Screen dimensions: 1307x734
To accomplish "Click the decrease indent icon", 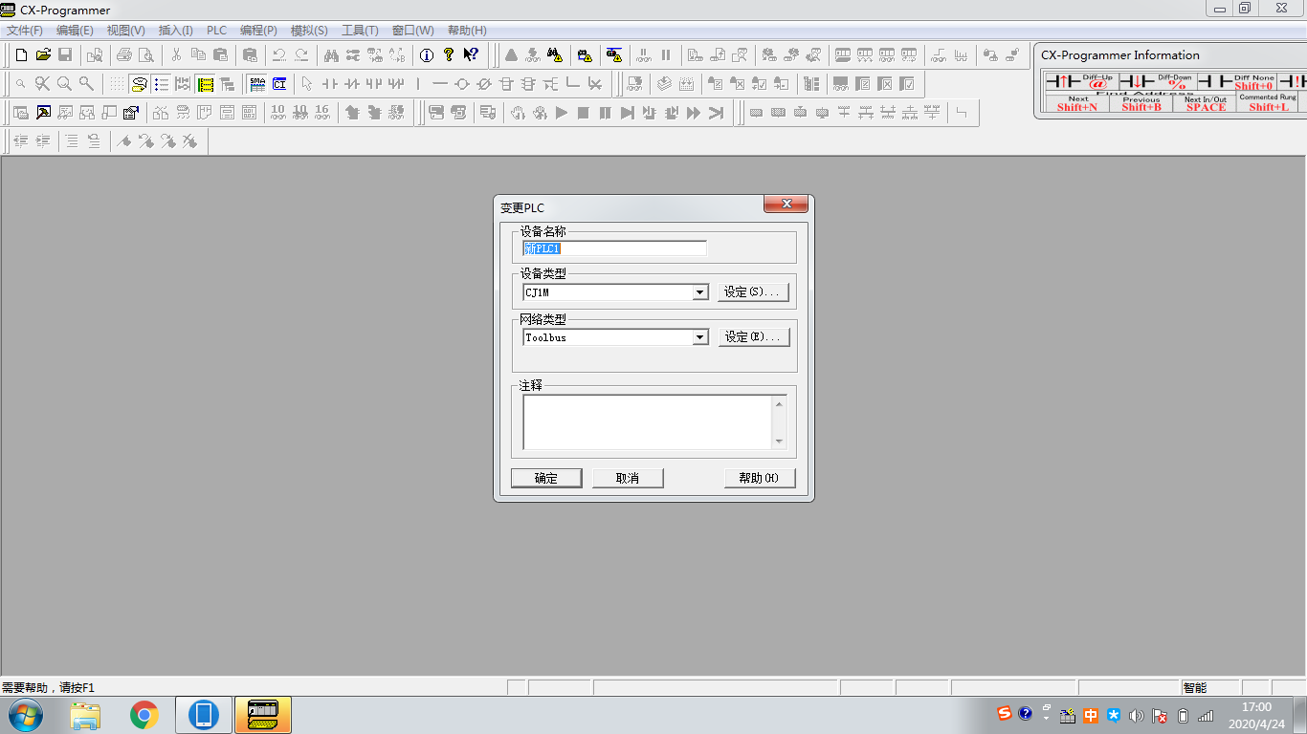I will (21, 141).
